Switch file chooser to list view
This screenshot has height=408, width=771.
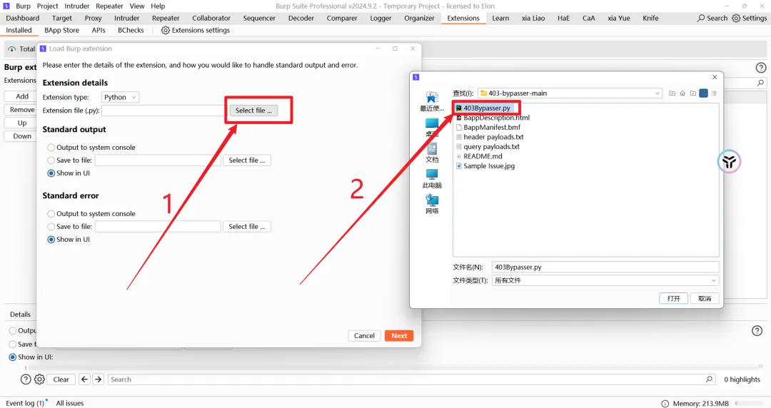[704, 93]
